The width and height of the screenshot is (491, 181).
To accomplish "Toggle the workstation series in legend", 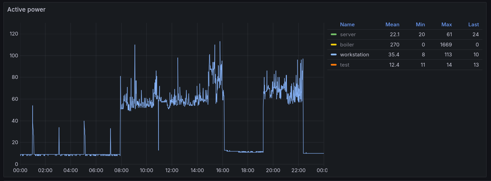I will (354, 55).
